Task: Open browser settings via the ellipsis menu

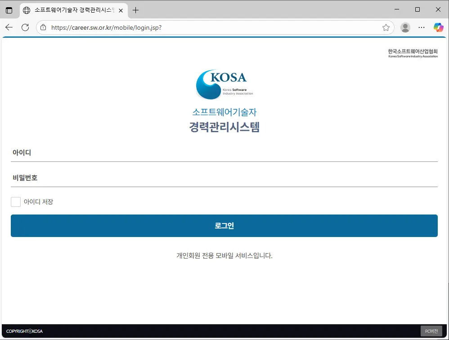Action: 422,27
